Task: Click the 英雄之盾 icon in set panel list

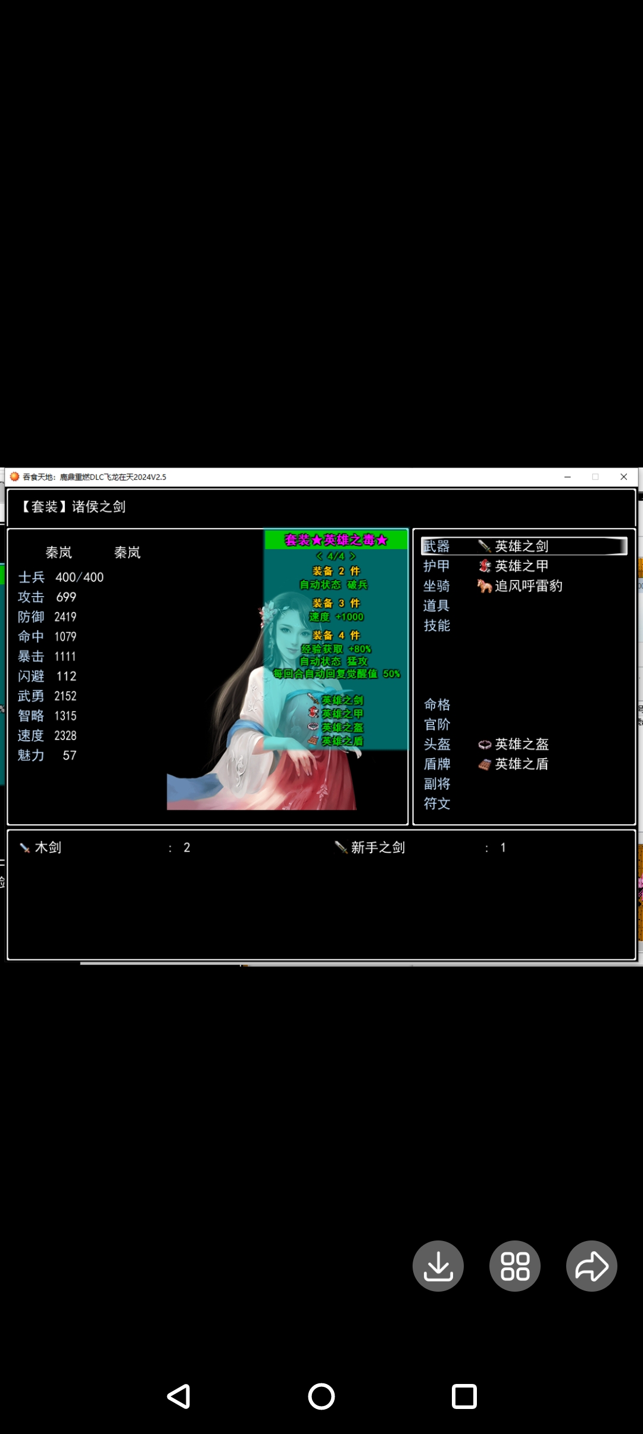Action: click(314, 740)
